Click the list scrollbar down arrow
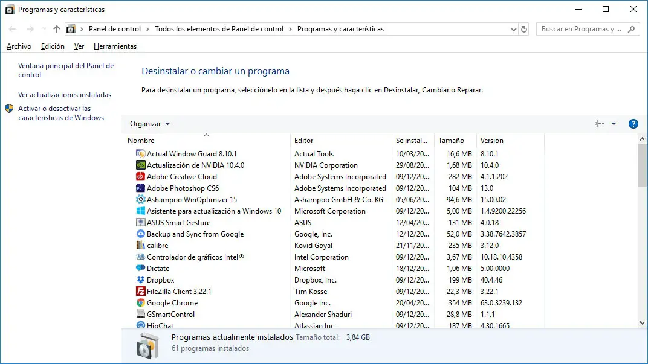Viewport: 648px width, 364px height. pyautogui.click(x=642, y=323)
